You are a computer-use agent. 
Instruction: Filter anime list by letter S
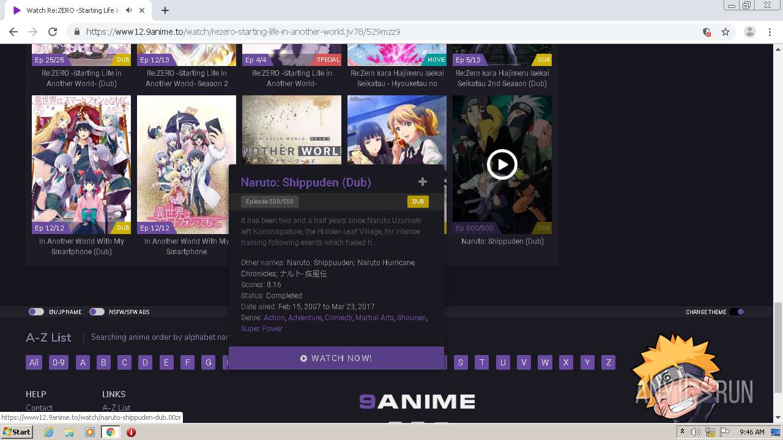pos(461,362)
